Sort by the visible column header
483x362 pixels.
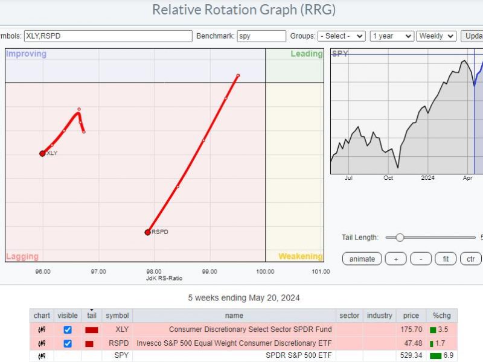point(68,316)
